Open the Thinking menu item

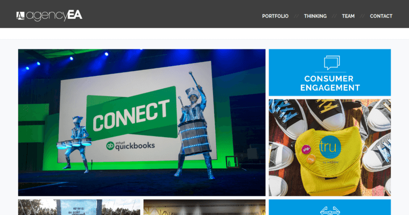pyautogui.click(x=315, y=16)
